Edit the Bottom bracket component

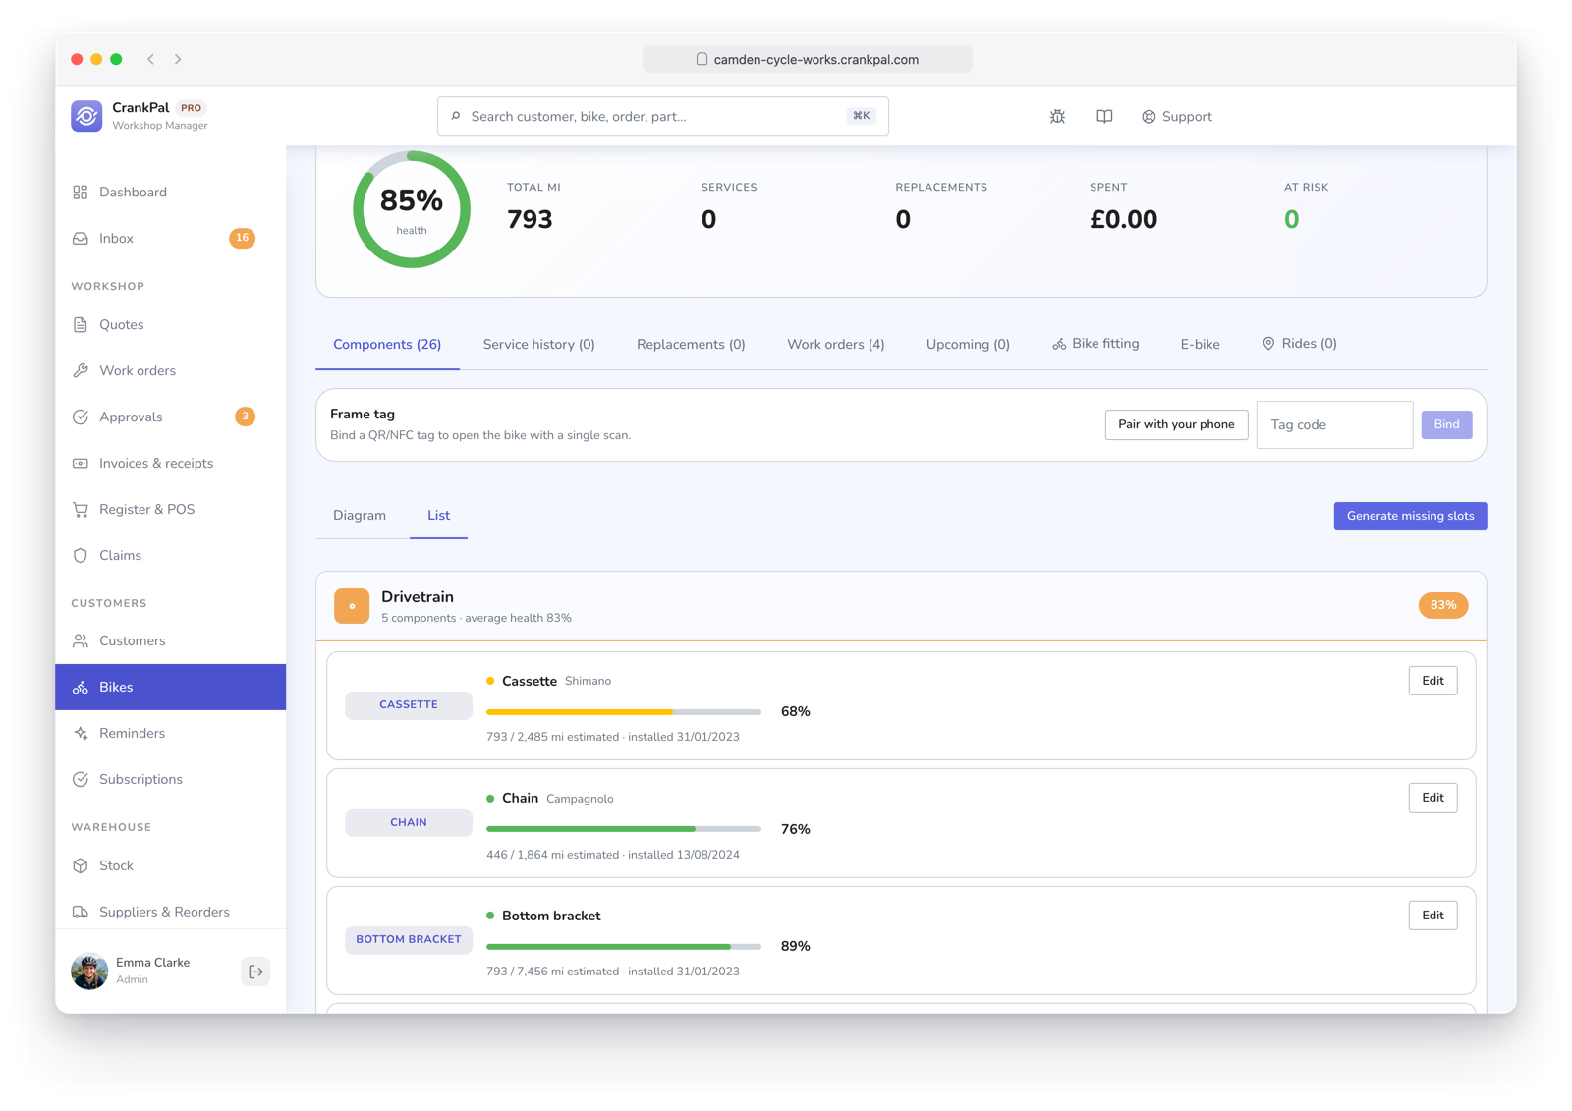(1432, 916)
